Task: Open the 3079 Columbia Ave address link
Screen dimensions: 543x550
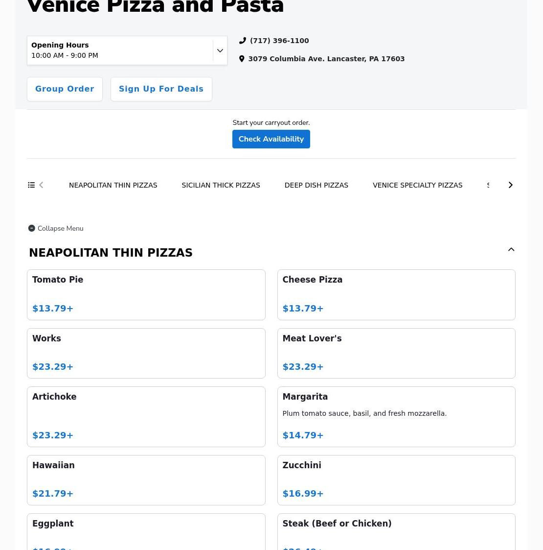Action: 326,59
